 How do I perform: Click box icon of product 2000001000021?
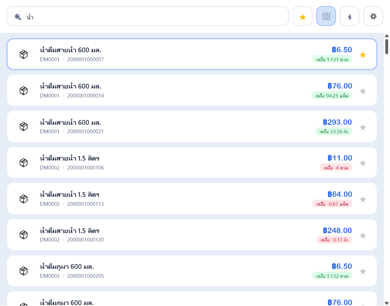point(23,126)
